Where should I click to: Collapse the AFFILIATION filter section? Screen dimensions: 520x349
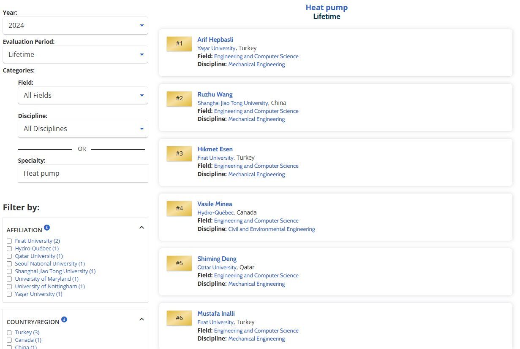tap(142, 228)
